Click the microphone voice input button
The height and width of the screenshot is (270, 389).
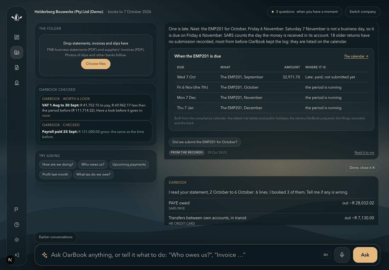tap(342, 255)
